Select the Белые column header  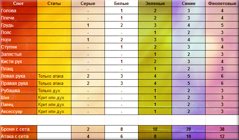tap(121, 3)
